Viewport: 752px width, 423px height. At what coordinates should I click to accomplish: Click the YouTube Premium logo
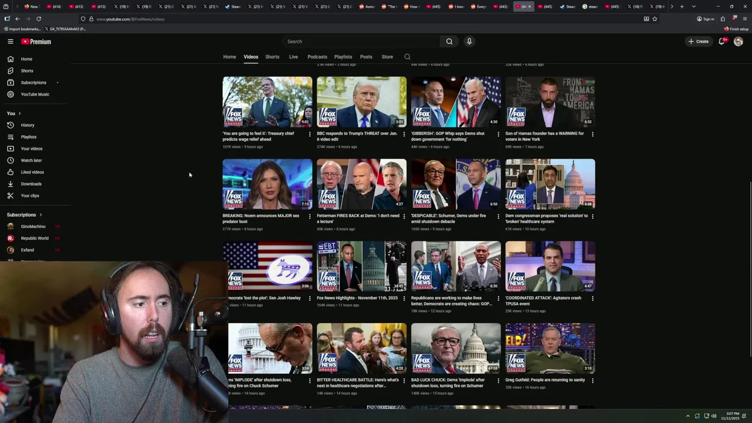click(36, 42)
